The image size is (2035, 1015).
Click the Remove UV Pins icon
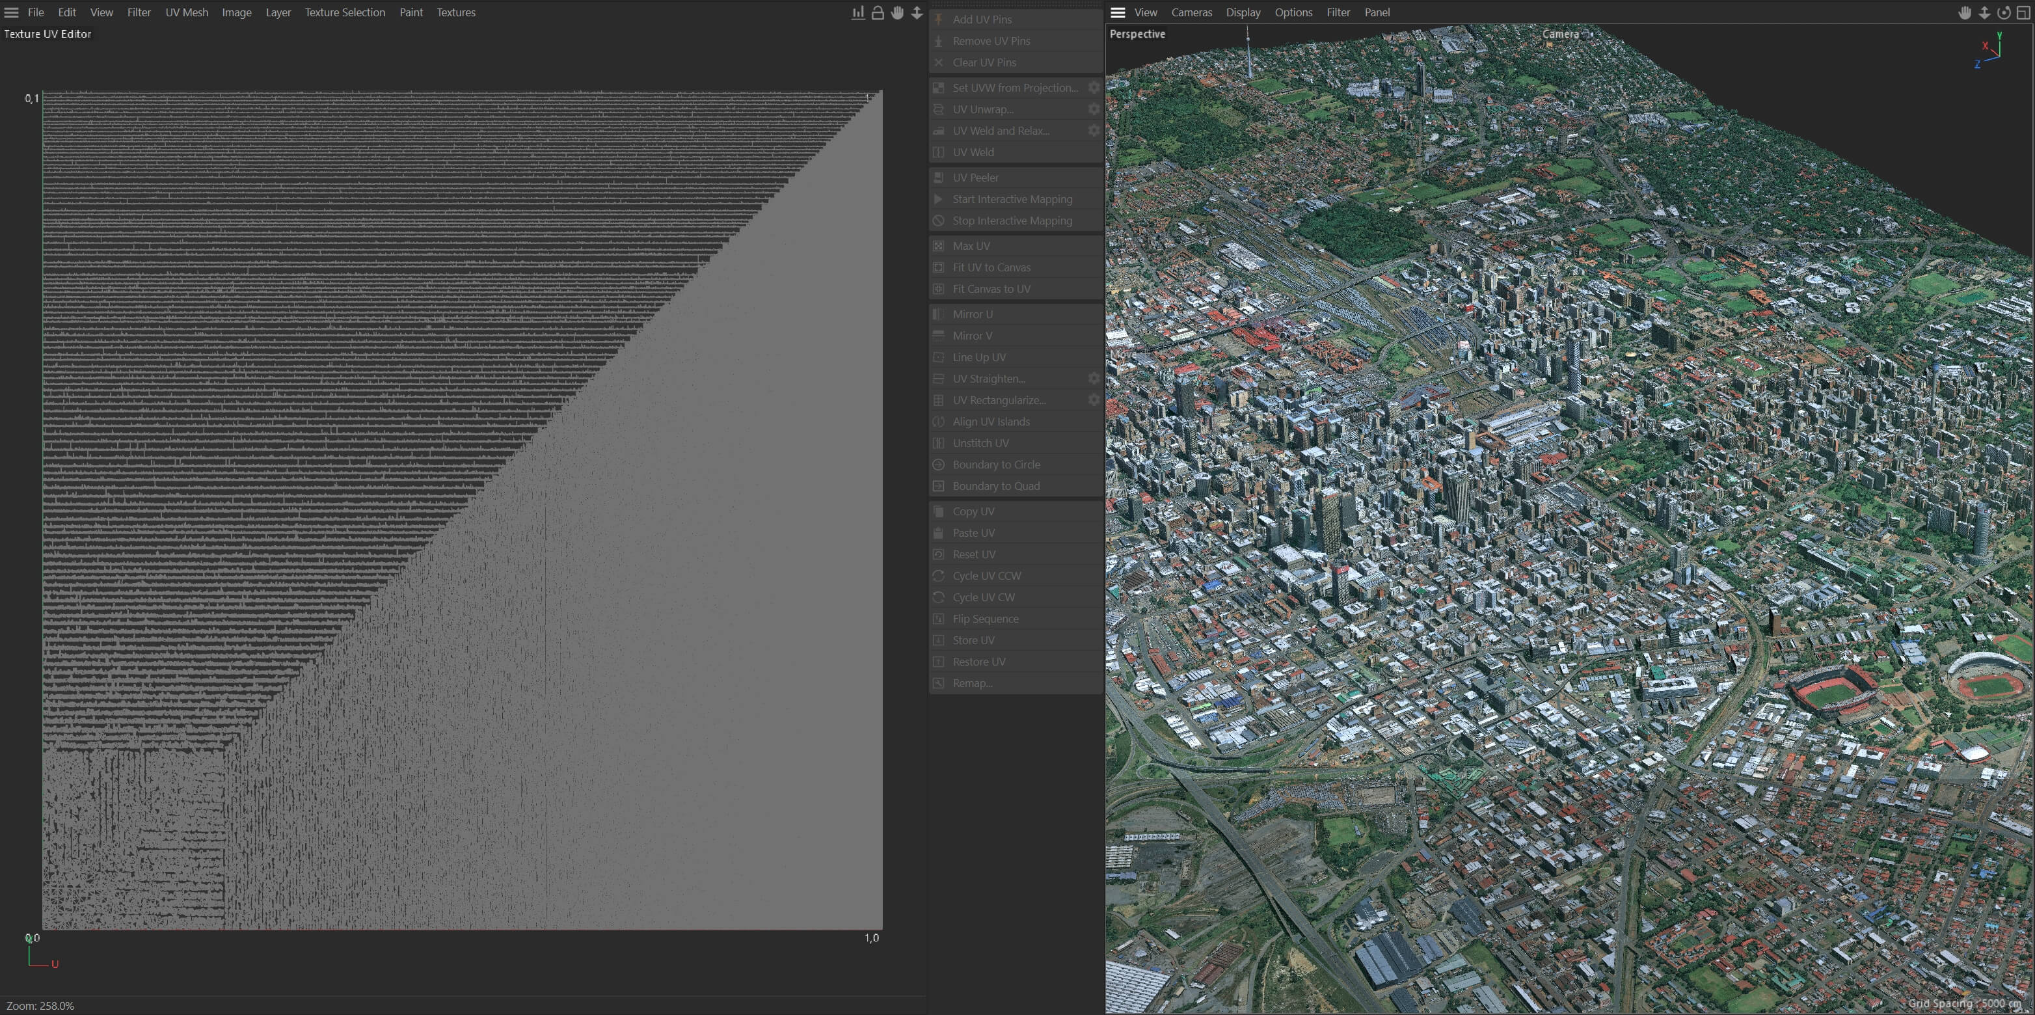[939, 41]
